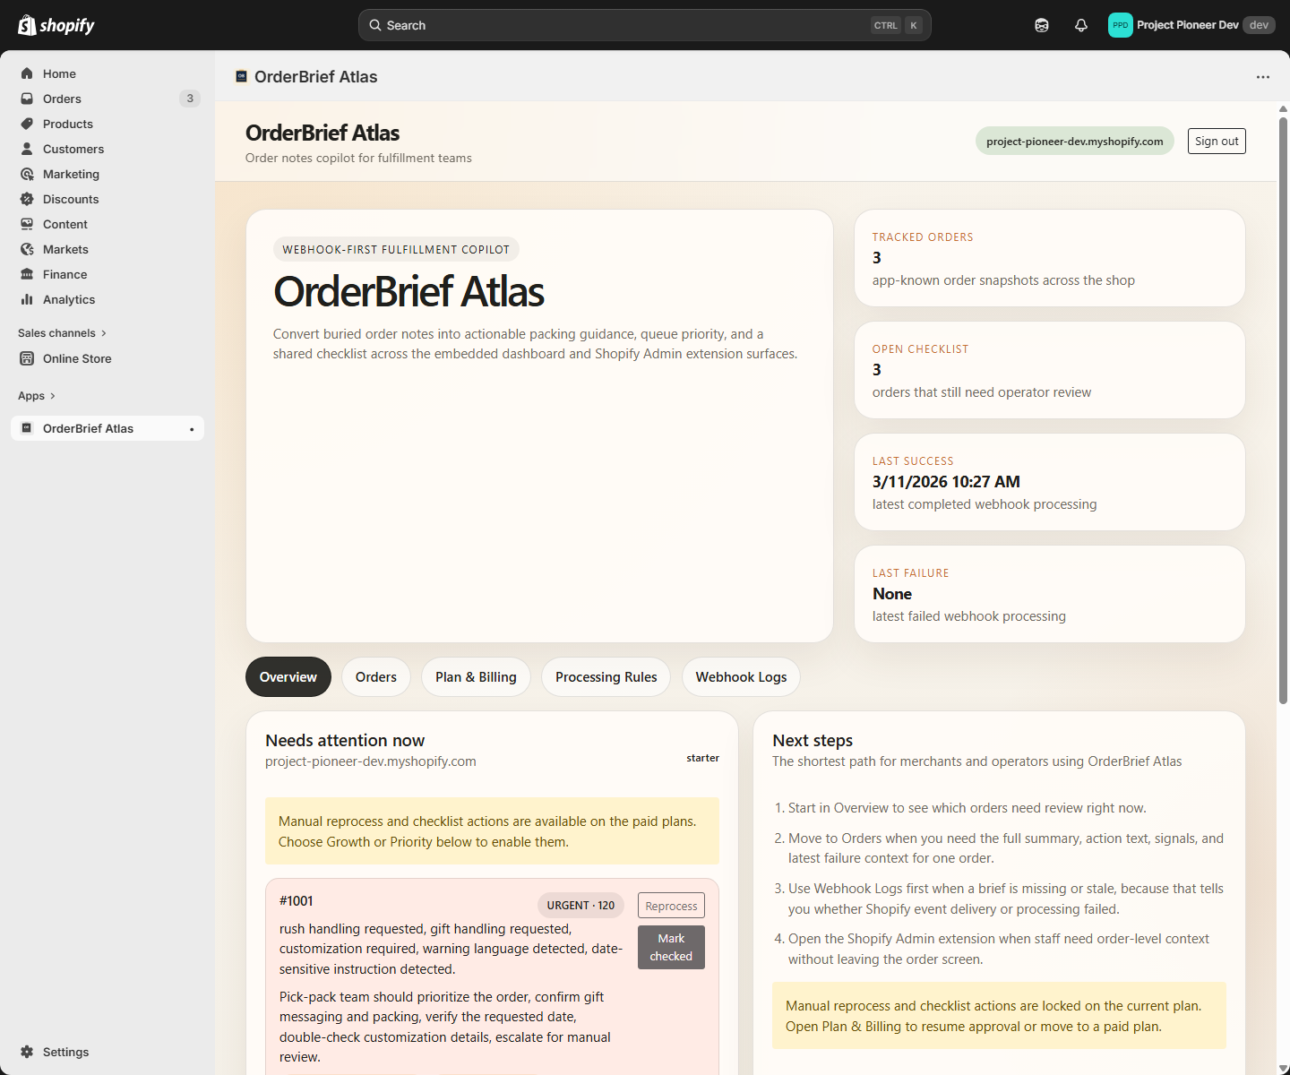Open the Webhook Logs tab

742,677
